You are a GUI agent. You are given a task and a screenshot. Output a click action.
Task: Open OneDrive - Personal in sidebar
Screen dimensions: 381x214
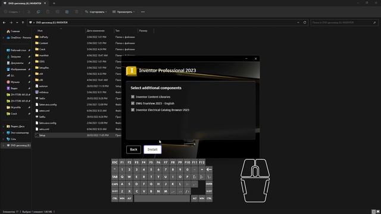tap(18, 37)
